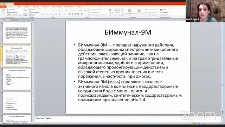Click the font color A button

click(65, 14)
